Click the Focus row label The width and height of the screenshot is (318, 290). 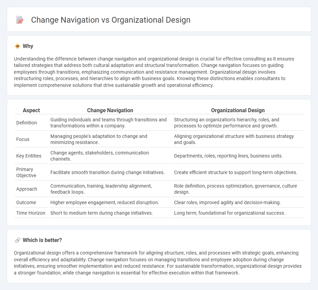(x=23, y=139)
